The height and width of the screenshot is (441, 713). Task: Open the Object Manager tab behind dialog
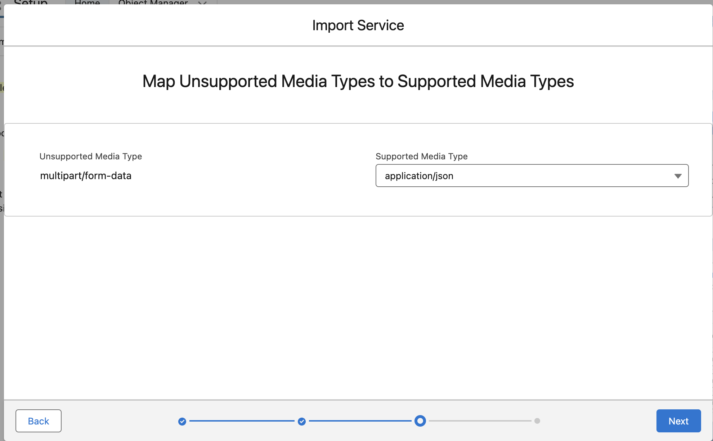[x=153, y=2]
